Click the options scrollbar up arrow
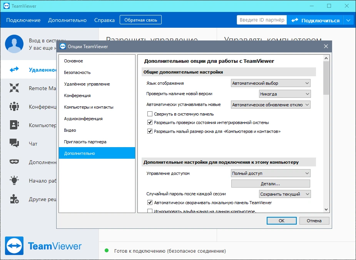Image resolution: width=356 pixels, height=260 pixels. 326,58
